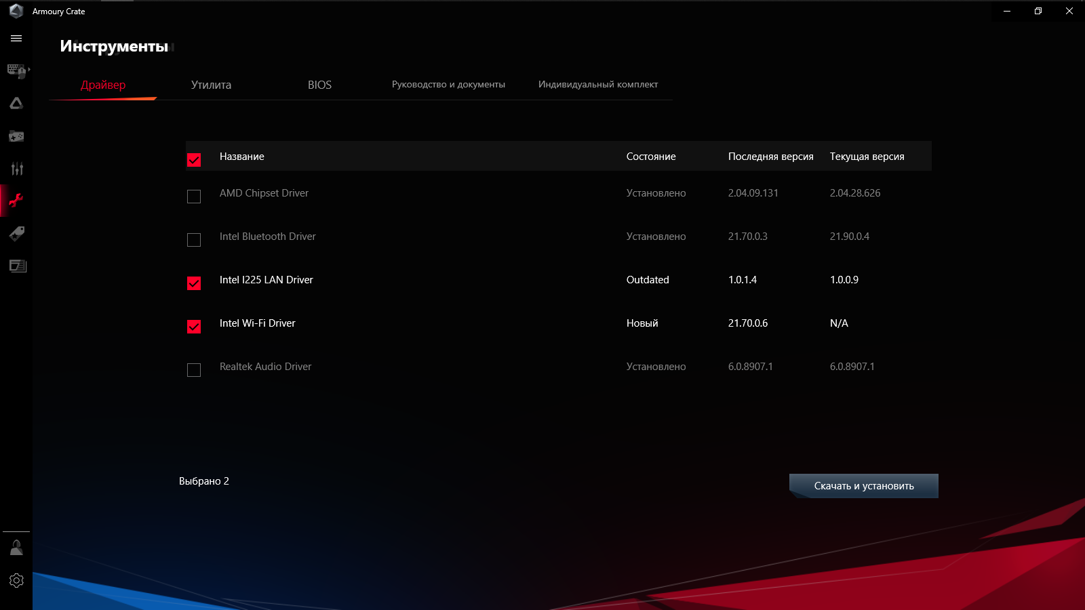Image resolution: width=1085 pixels, height=610 pixels.
Task: Click Realtek latest version 6.0.8907.1
Action: click(751, 367)
